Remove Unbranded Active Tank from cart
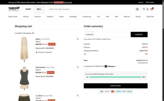Viewport: 164px width, 101px height. (78, 67)
